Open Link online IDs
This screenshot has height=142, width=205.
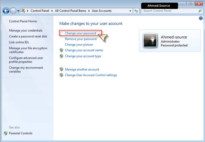point(19,42)
